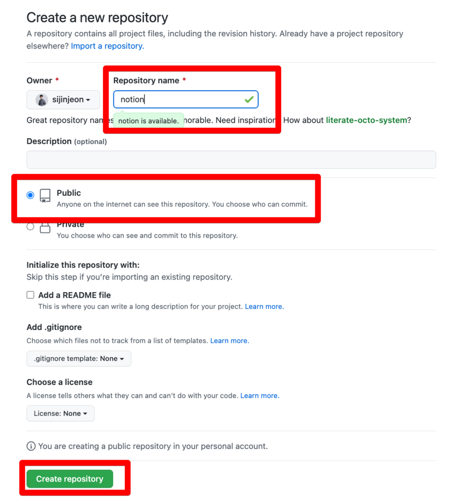The width and height of the screenshot is (454, 497).
Task: Click inside the Description text field
Action: [231, 159]
